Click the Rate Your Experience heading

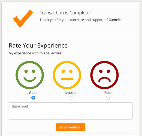point(38,45)
